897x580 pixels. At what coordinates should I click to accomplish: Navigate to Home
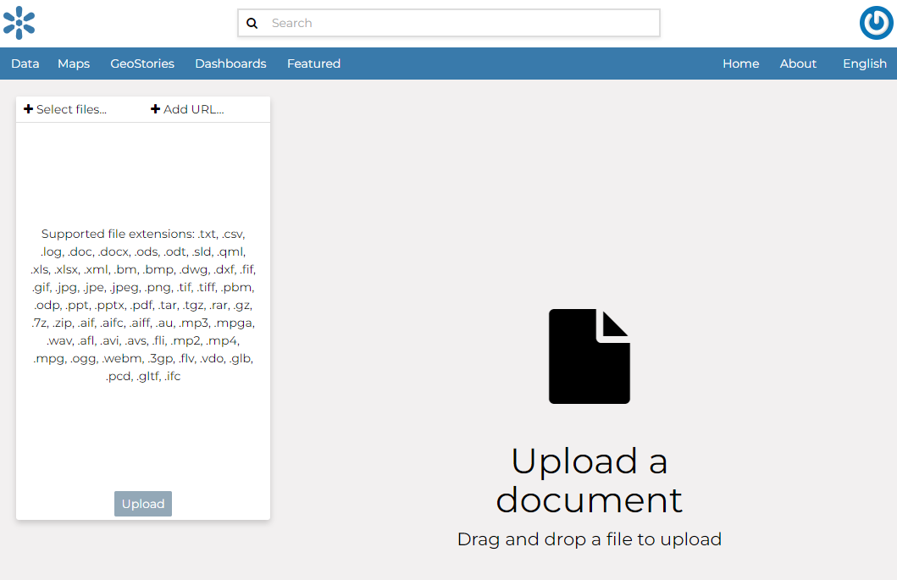(x=740, y=64)
